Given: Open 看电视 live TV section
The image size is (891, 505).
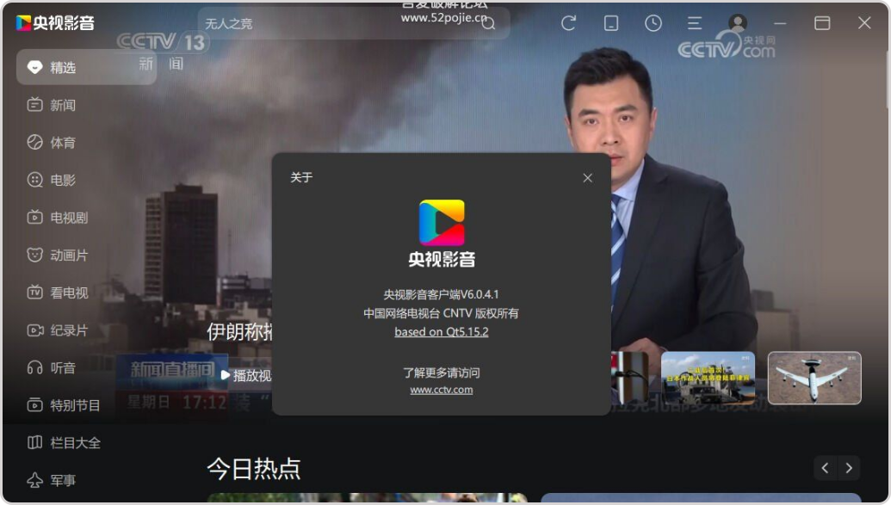Looking at the screenshot, I should coord(69,293).
